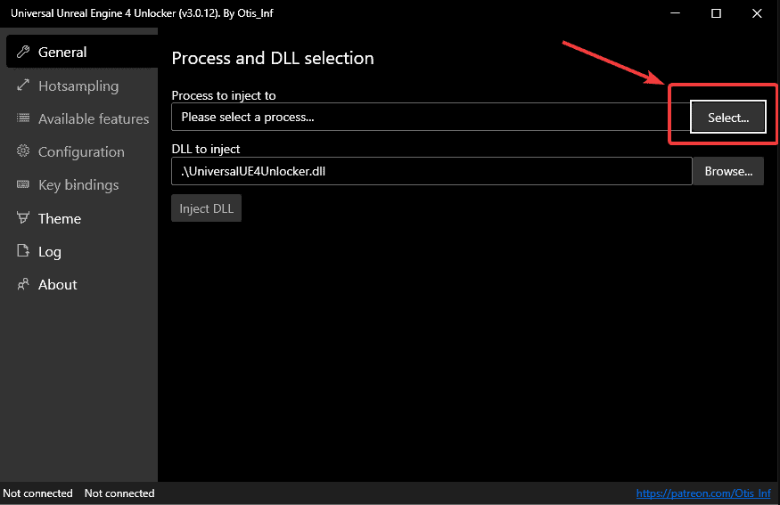Click the About person icon

click(22, 284)
